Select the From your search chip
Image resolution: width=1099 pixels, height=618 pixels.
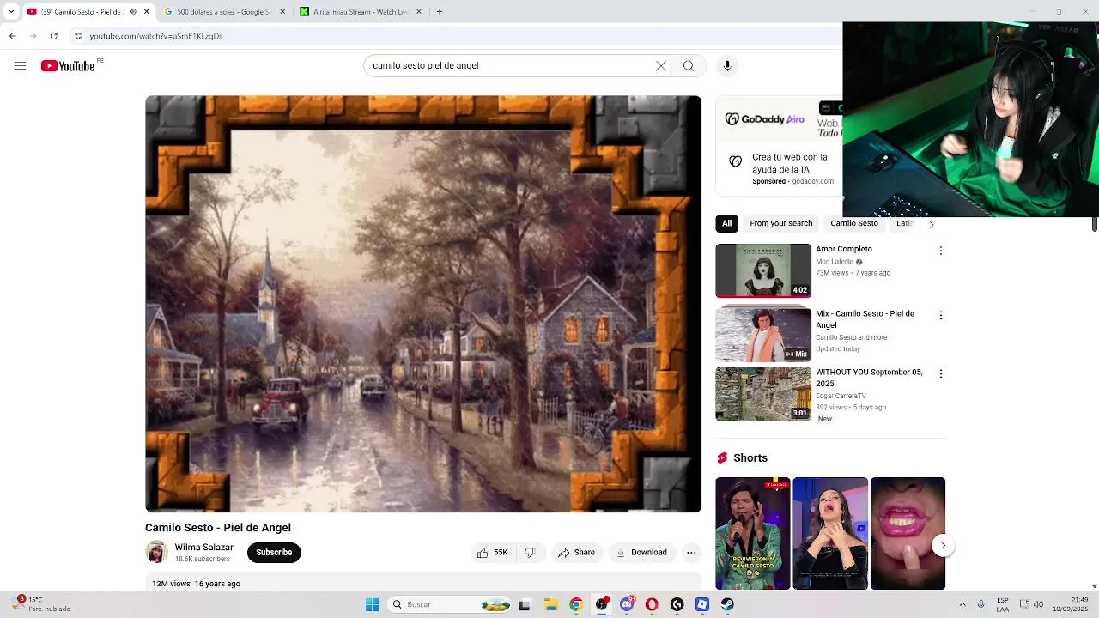click(x=780, y=223)
